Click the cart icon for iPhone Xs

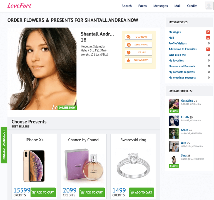coord(34,192)
